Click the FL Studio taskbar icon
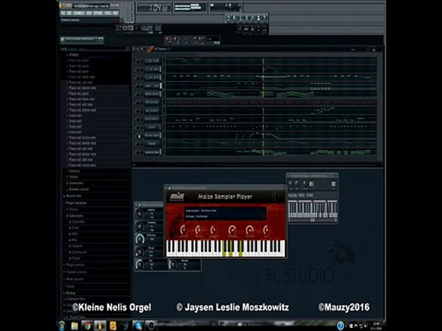 tap(100, 325)
